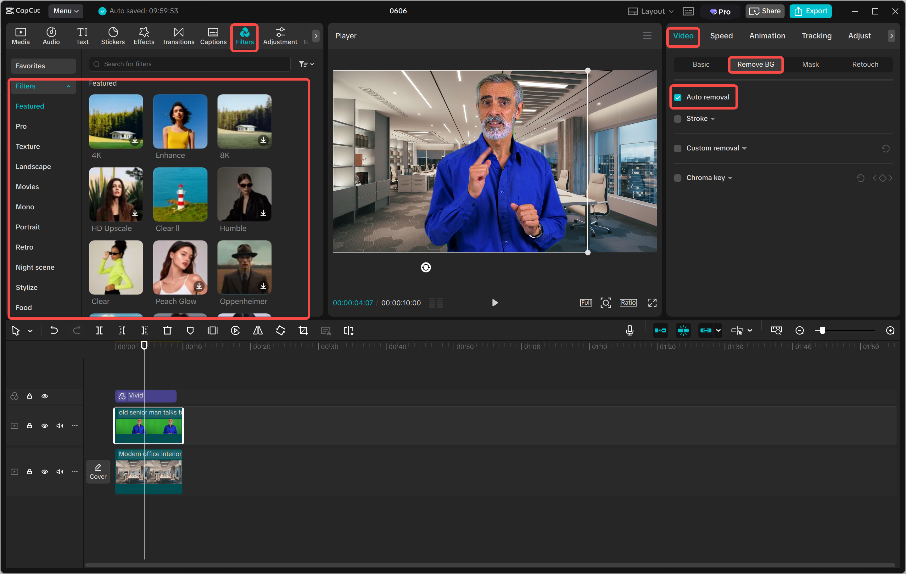This screenshot has width=906, height=574.
Task: Click the Export button
Action: 810,11
